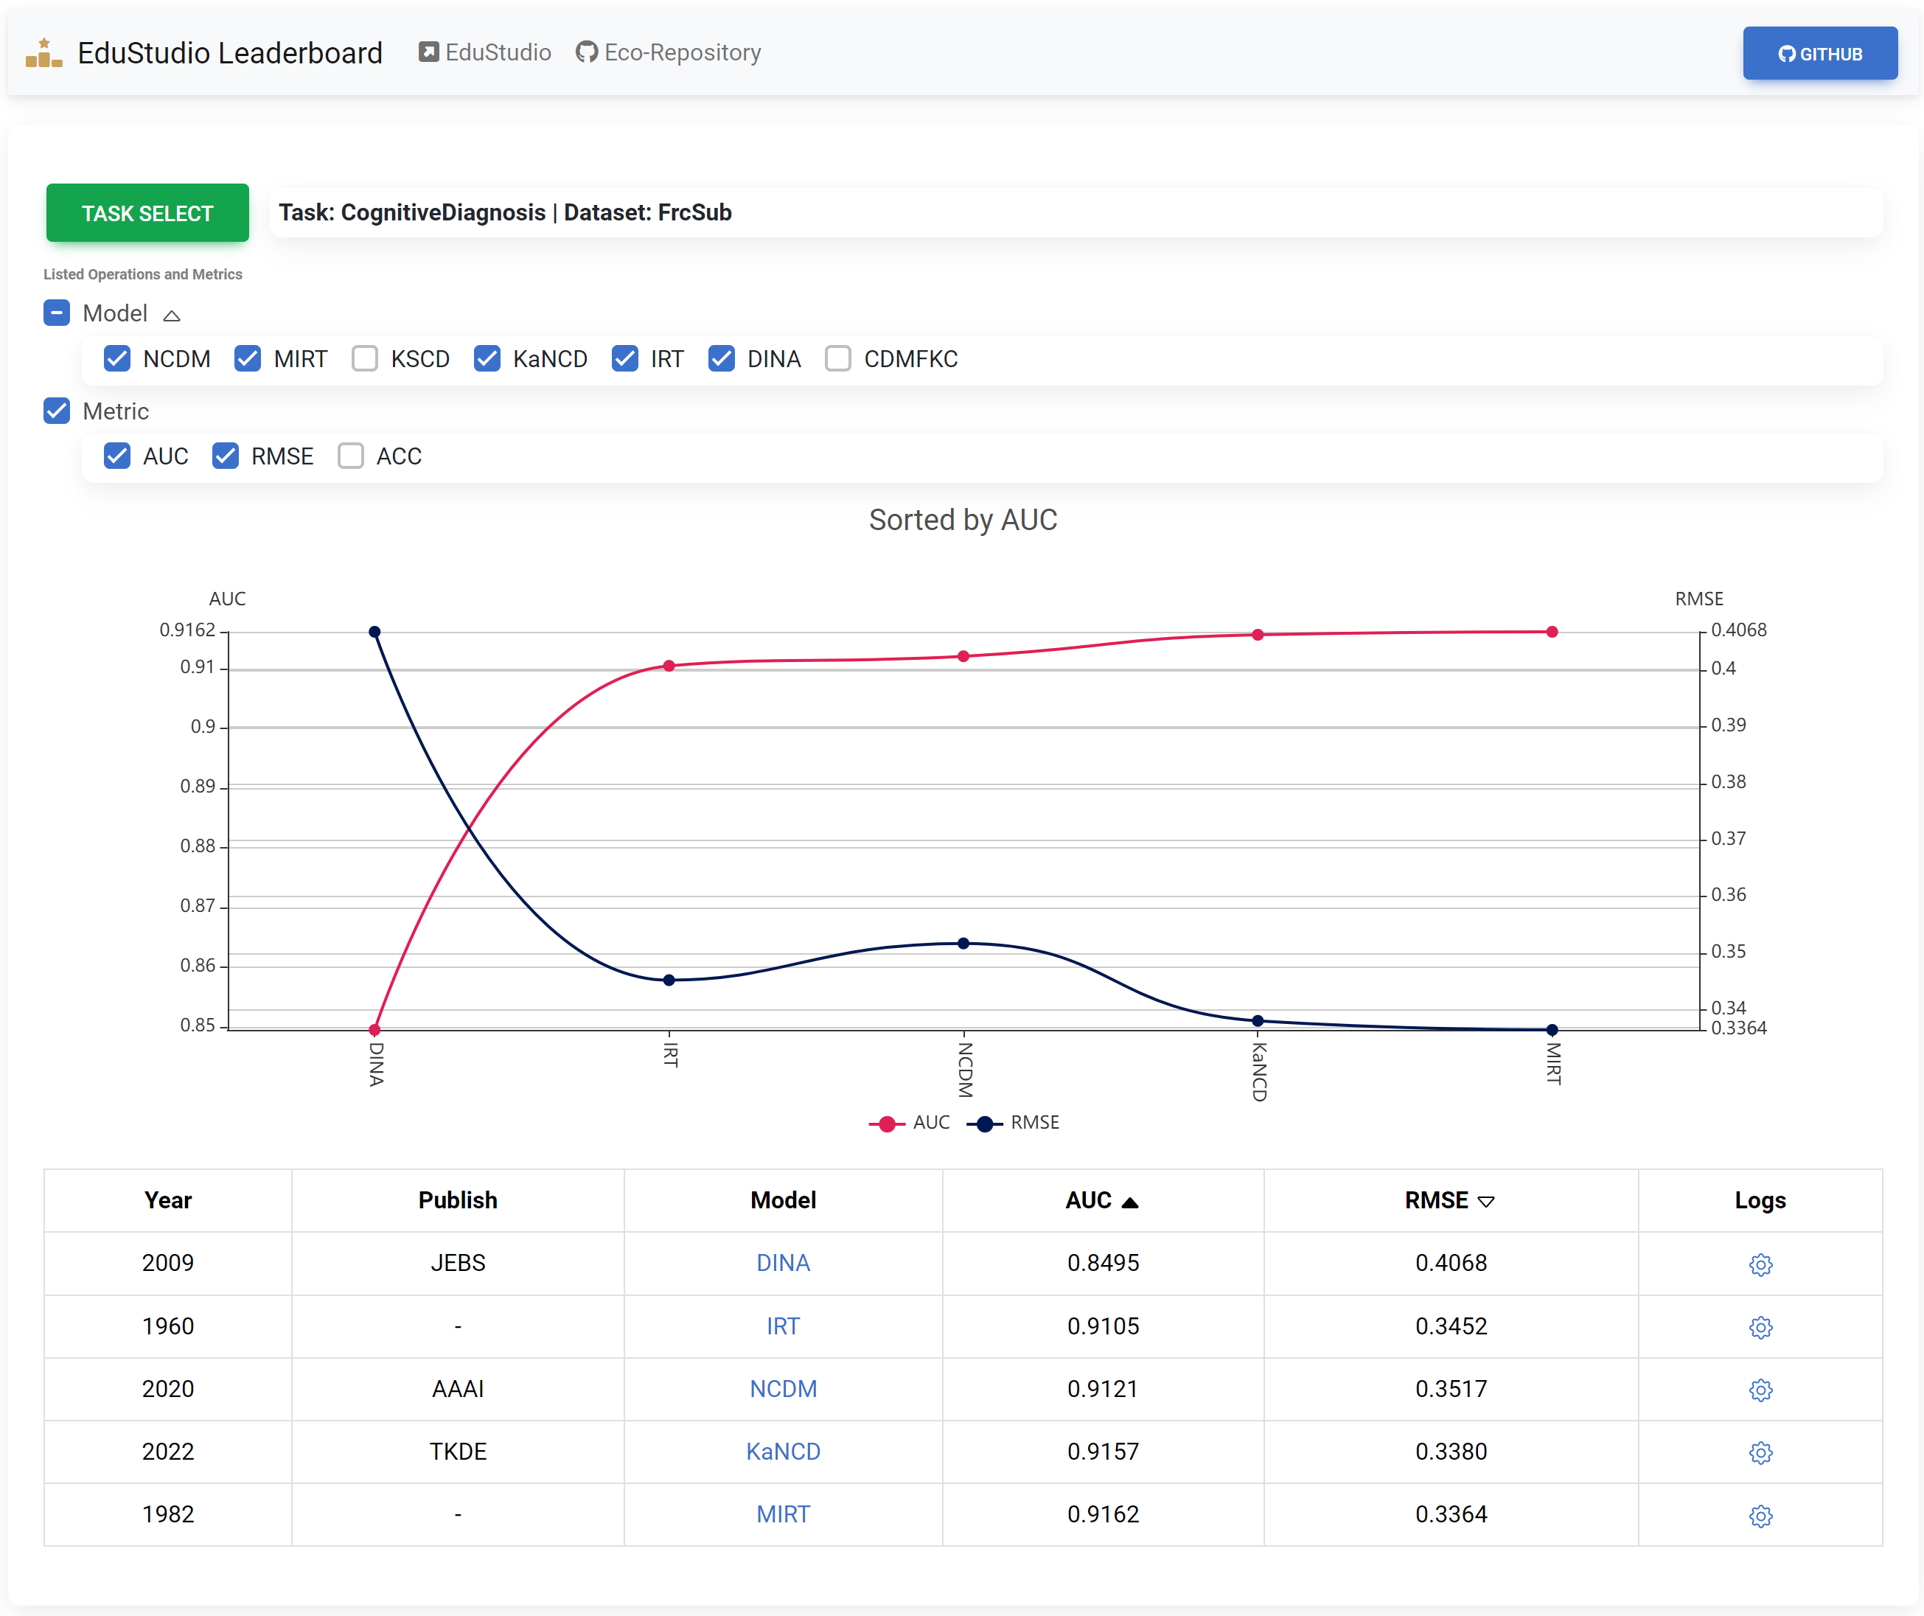This screenshot has width=1924, height=1616.
Task: Collapse the Model section triangle
Action: pos(171,314)
